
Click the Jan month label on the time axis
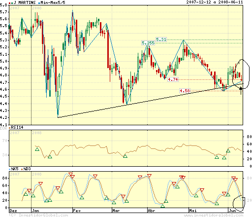pyautogui.click(x=35, y=211)
